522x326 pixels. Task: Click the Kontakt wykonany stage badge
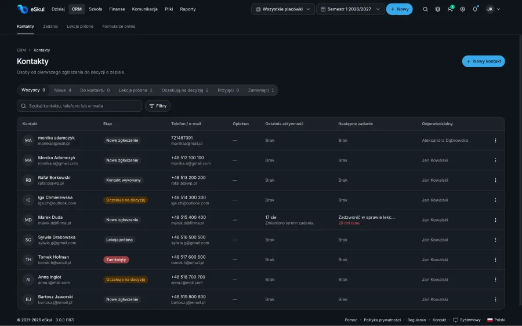[x=124, y=180]
